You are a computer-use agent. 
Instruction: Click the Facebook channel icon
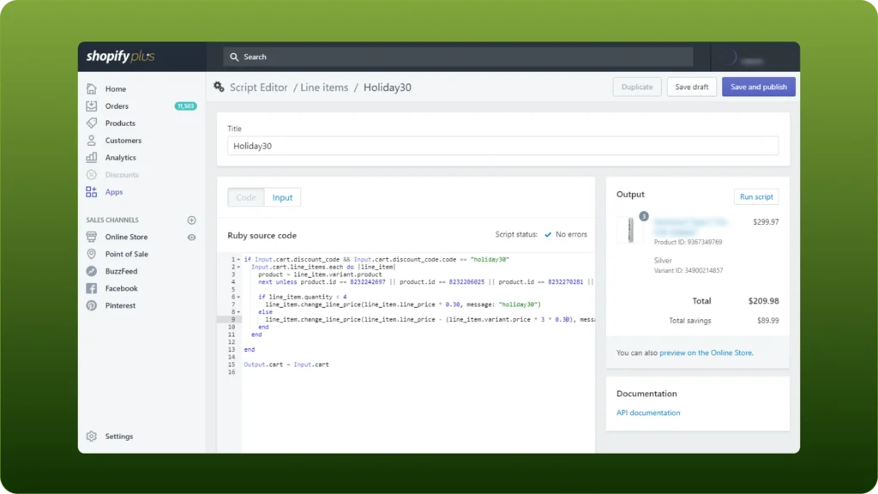click(92, 288)
